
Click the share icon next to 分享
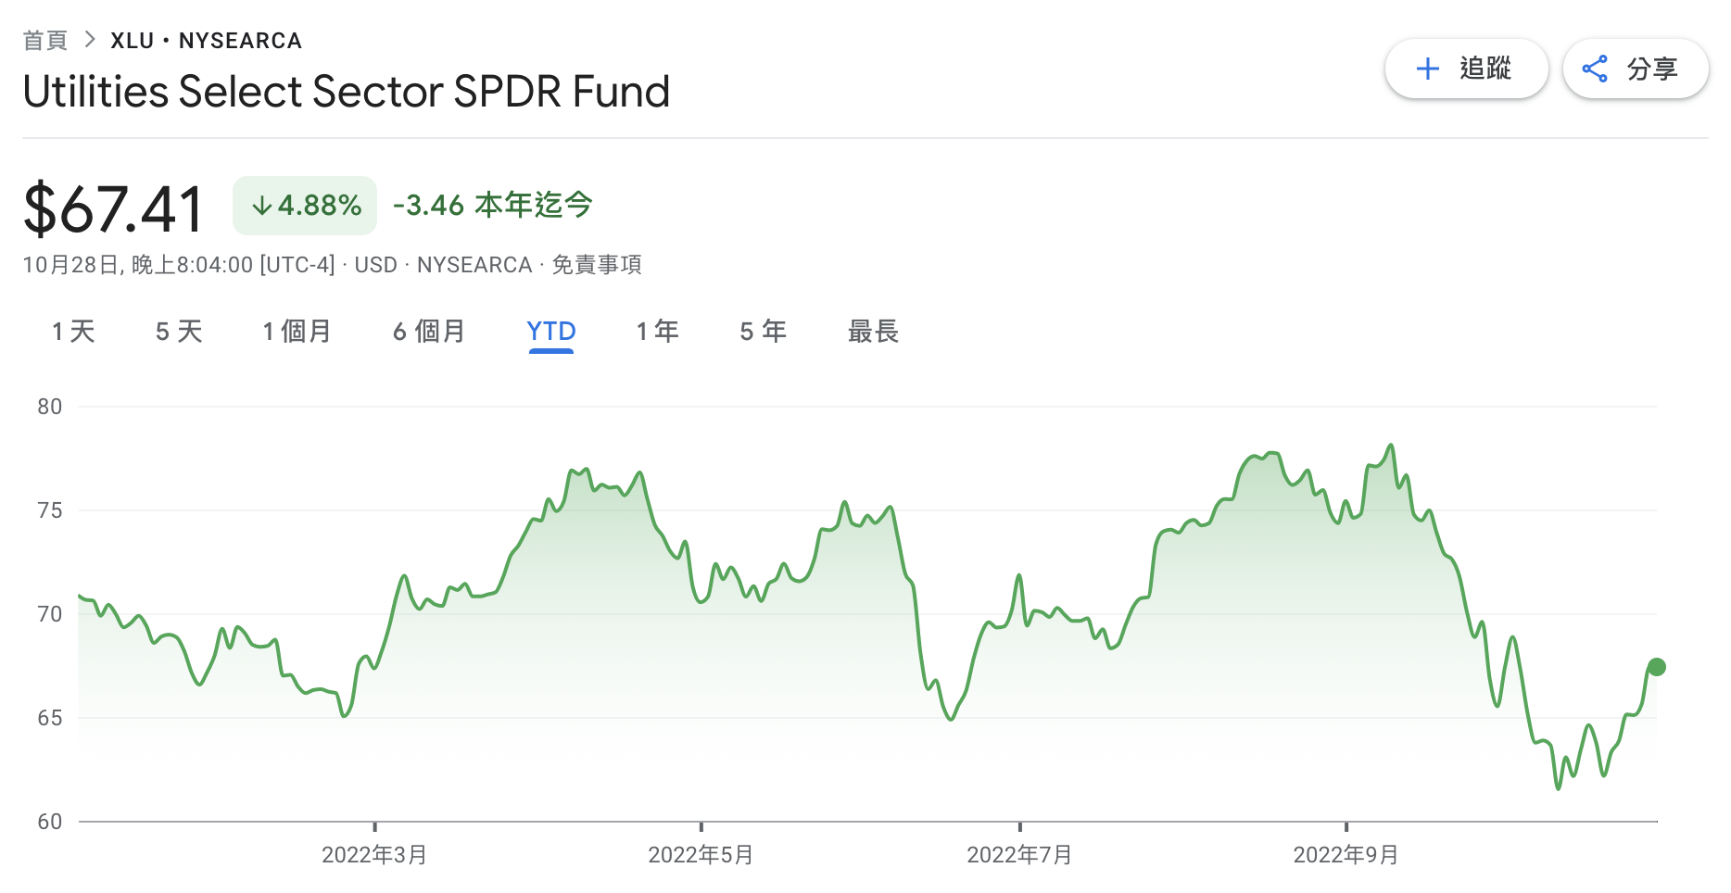click(x=1595, y=69)
